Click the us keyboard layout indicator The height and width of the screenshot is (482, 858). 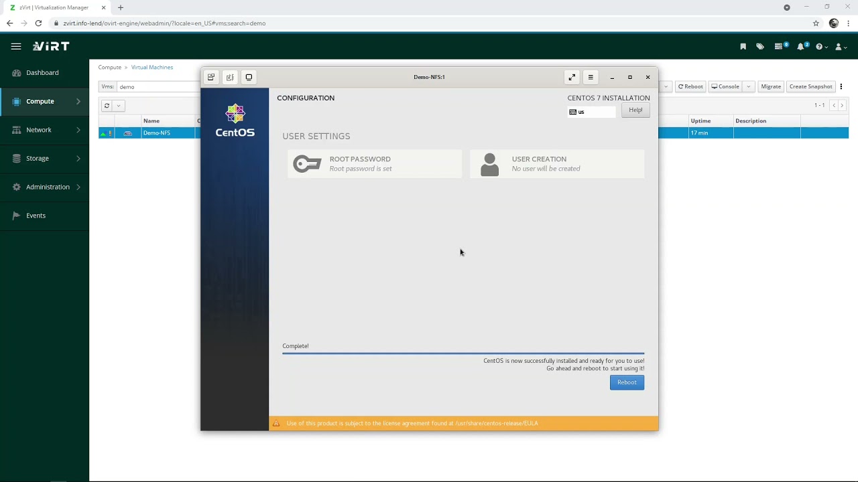[x=591, y=112]
